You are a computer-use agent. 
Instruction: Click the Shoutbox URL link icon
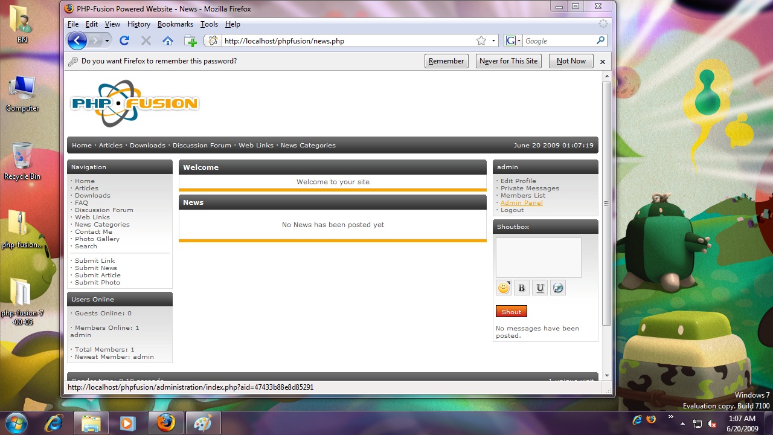pos(558,288)
